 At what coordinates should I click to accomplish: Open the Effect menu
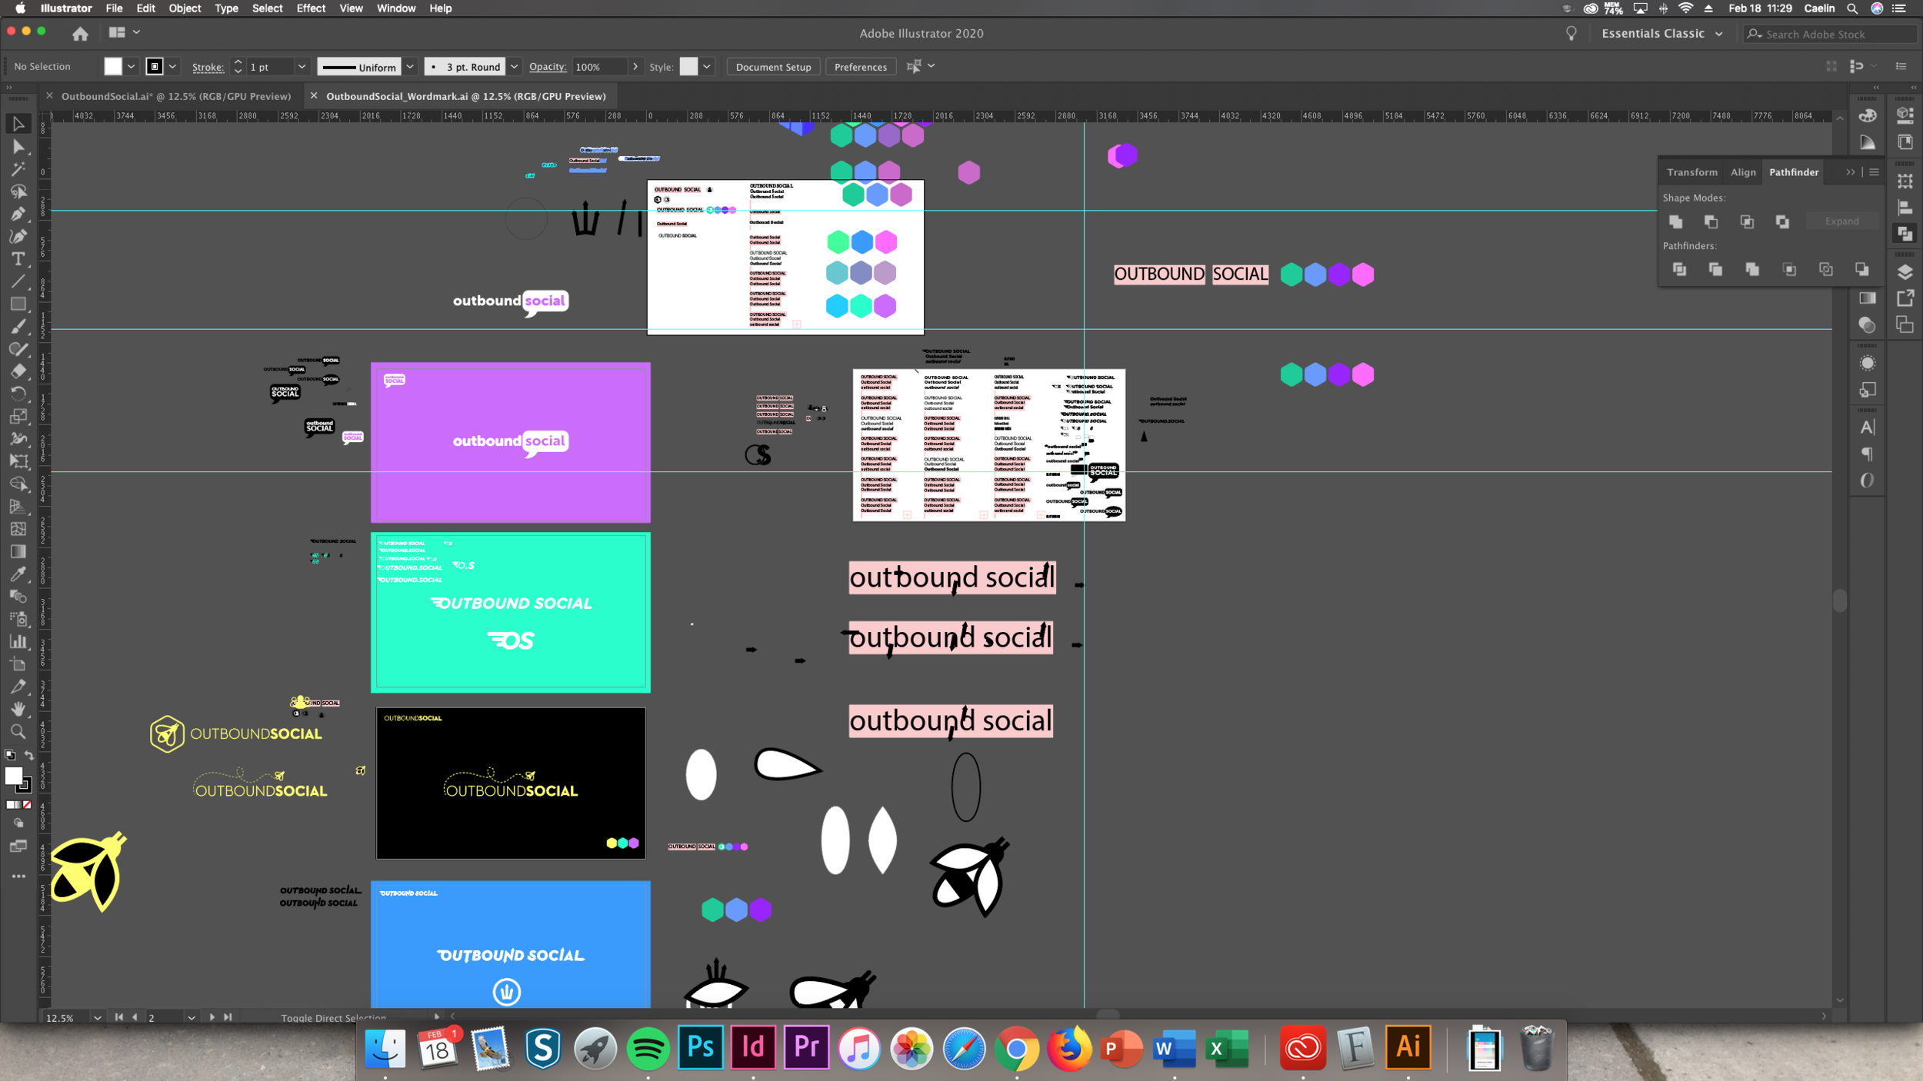(311, 8)
